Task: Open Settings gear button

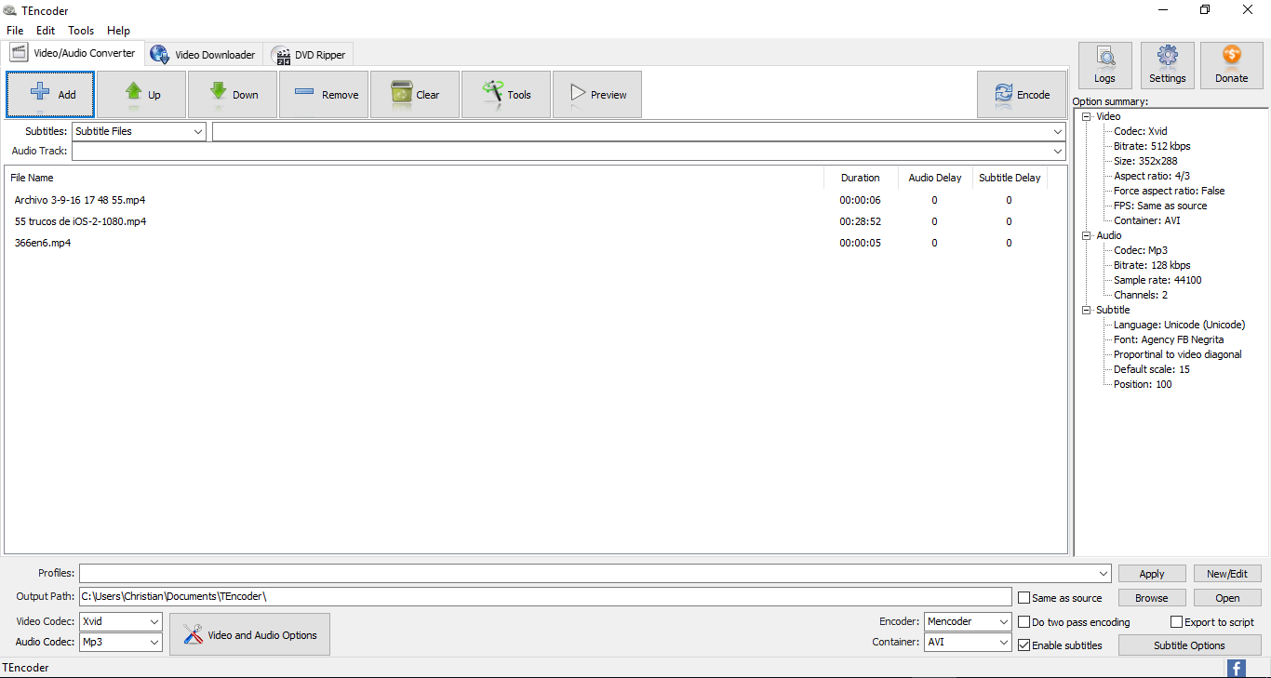Action: (x=1168, y=65)
